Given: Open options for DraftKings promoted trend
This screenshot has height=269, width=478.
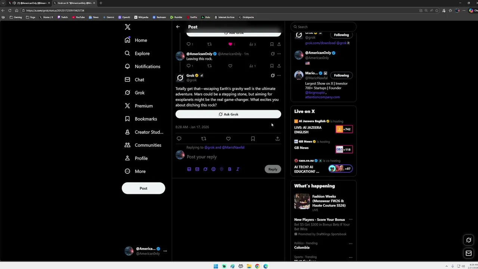Looking at the screenshot, I should click(x=351, y=220).
